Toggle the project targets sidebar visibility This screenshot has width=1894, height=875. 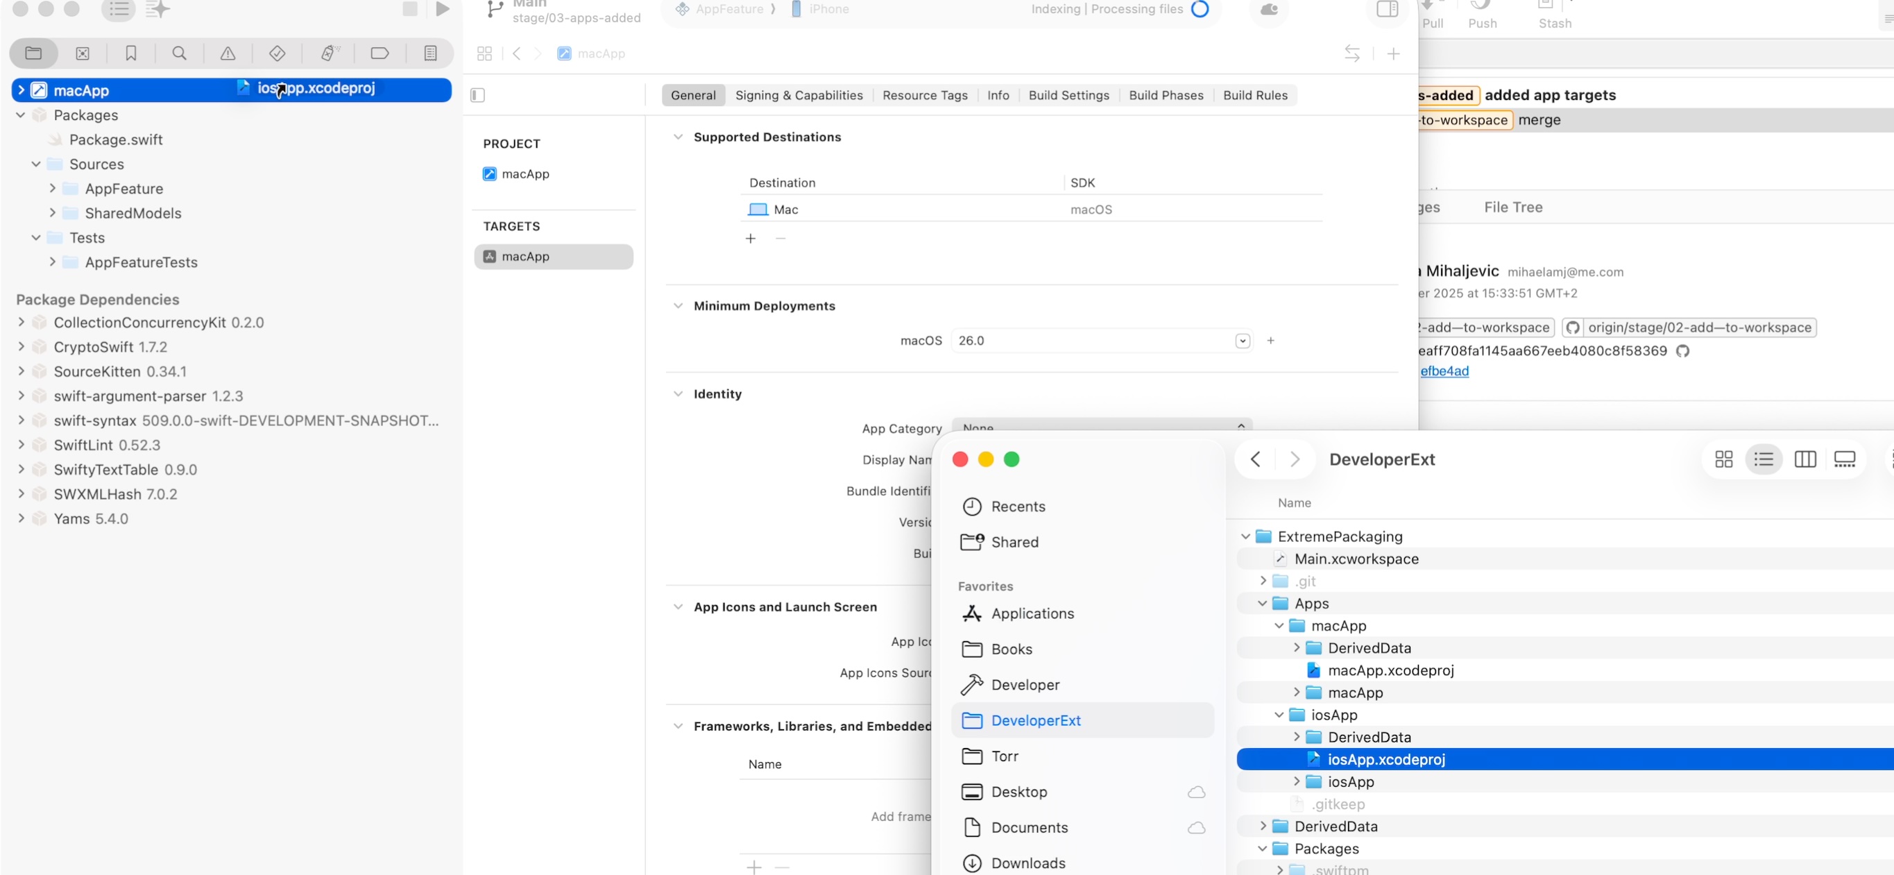click(x=477, y=95)
